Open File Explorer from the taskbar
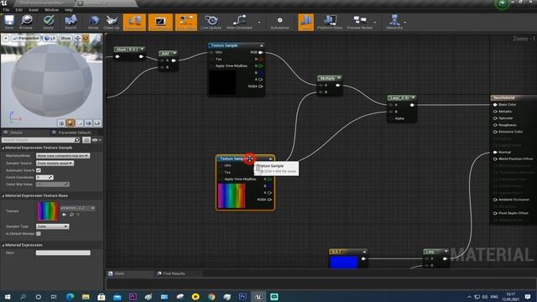The width and height of the screenshot is (537, 302). pyautogui.click(x=86, y=296)
